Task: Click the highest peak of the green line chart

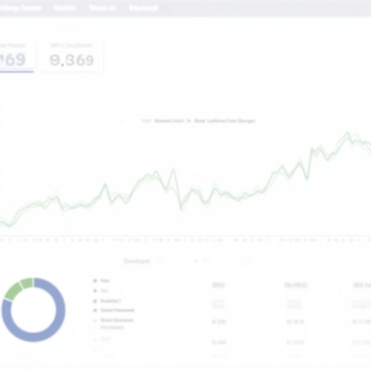Action: [x=347, y=133]
